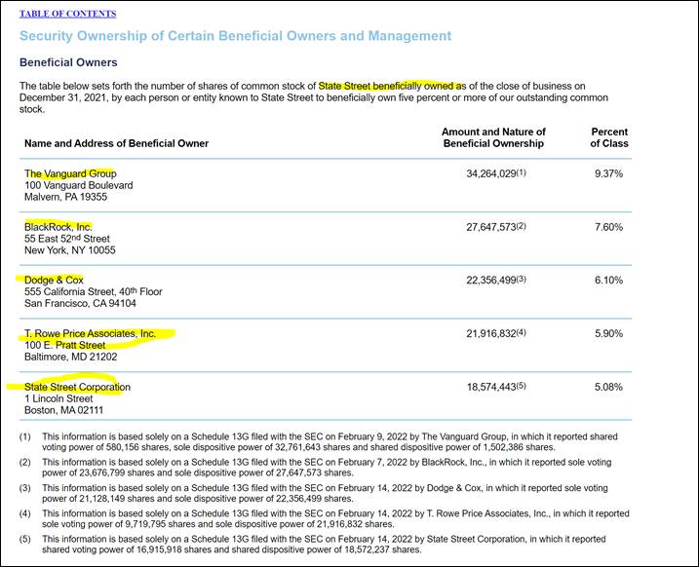The height and width of the screenshot is (567, 699).
Task: Select 'Boston, MA 02111' text
Action: click(x=63, y=410)
